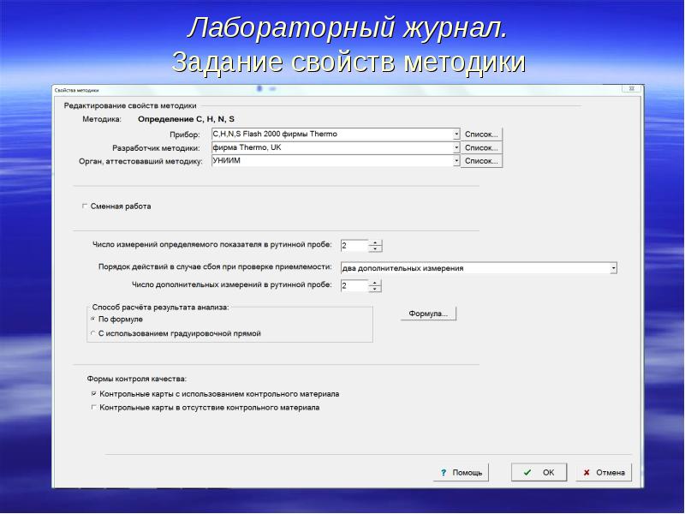685x514 pixels.
Task: Select С использованием градуировочной прямой option
Action: 93,333
